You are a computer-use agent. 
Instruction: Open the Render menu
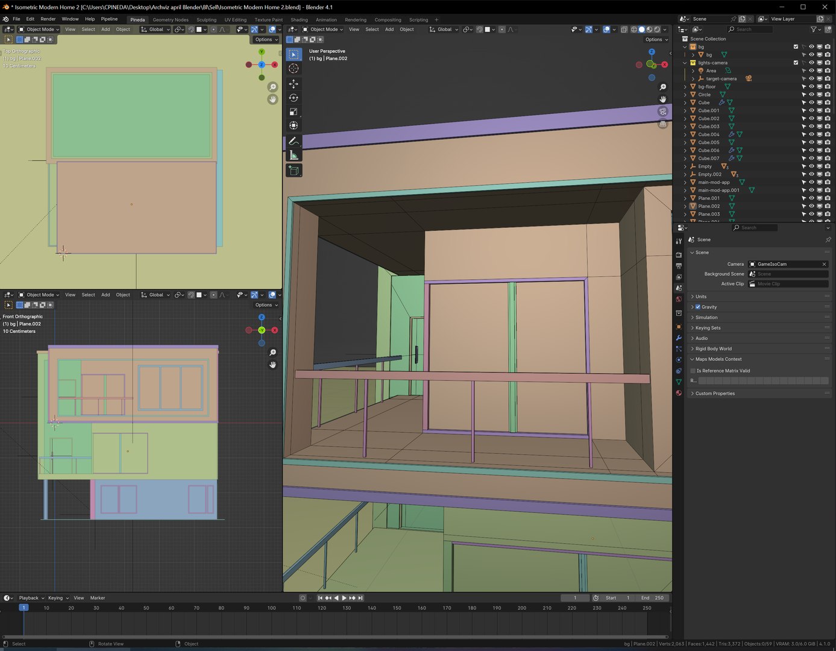(48, 19)
